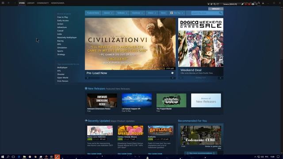The height and width of the screenshot is (159, 283).
Task: Open Simulation genre link
Action: coord(62,48)
